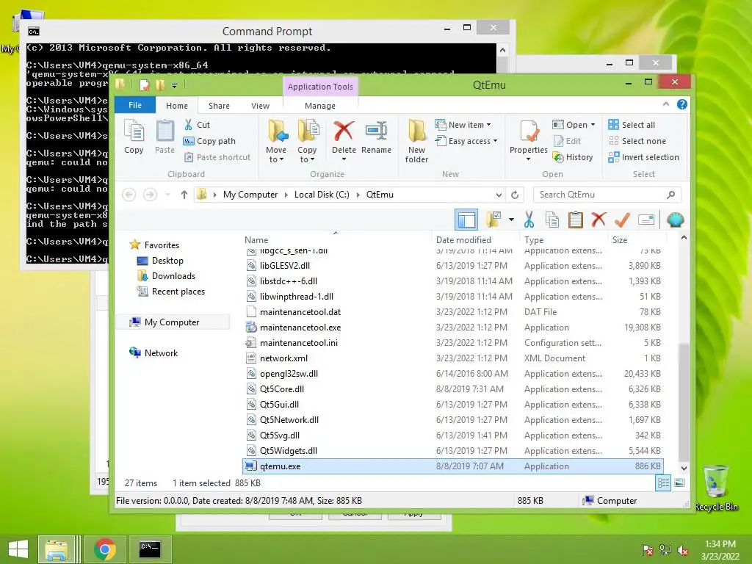Go up one folder level
The width and height of the screenshot is (752, 564).
click(184, 195)
